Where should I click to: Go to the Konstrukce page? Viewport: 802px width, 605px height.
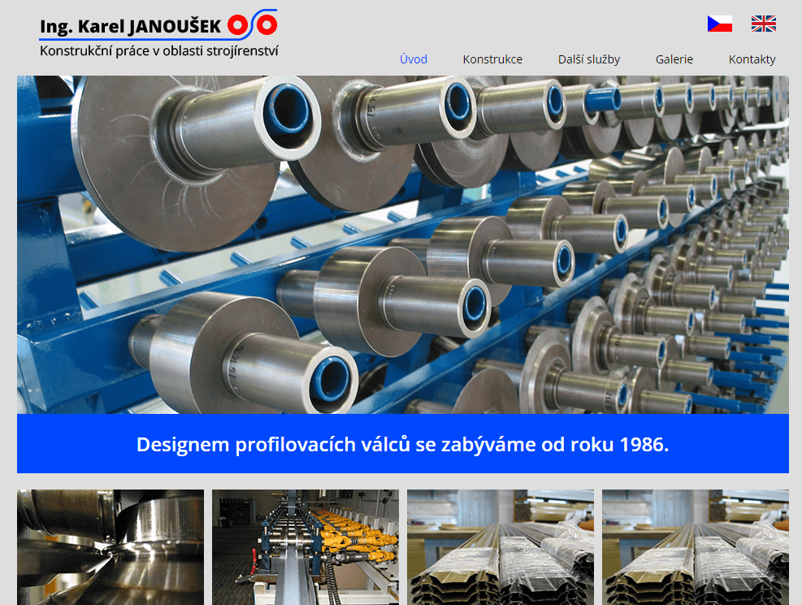(492, 59)
